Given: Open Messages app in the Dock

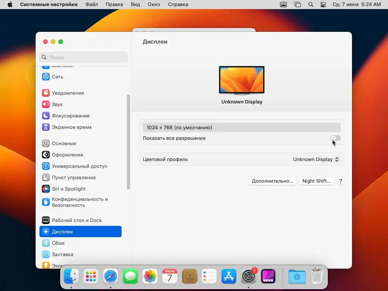Looking at the screenshot, I should click(x=130, y=276).
